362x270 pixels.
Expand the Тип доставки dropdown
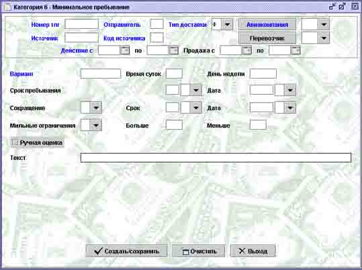coord(228,24)
